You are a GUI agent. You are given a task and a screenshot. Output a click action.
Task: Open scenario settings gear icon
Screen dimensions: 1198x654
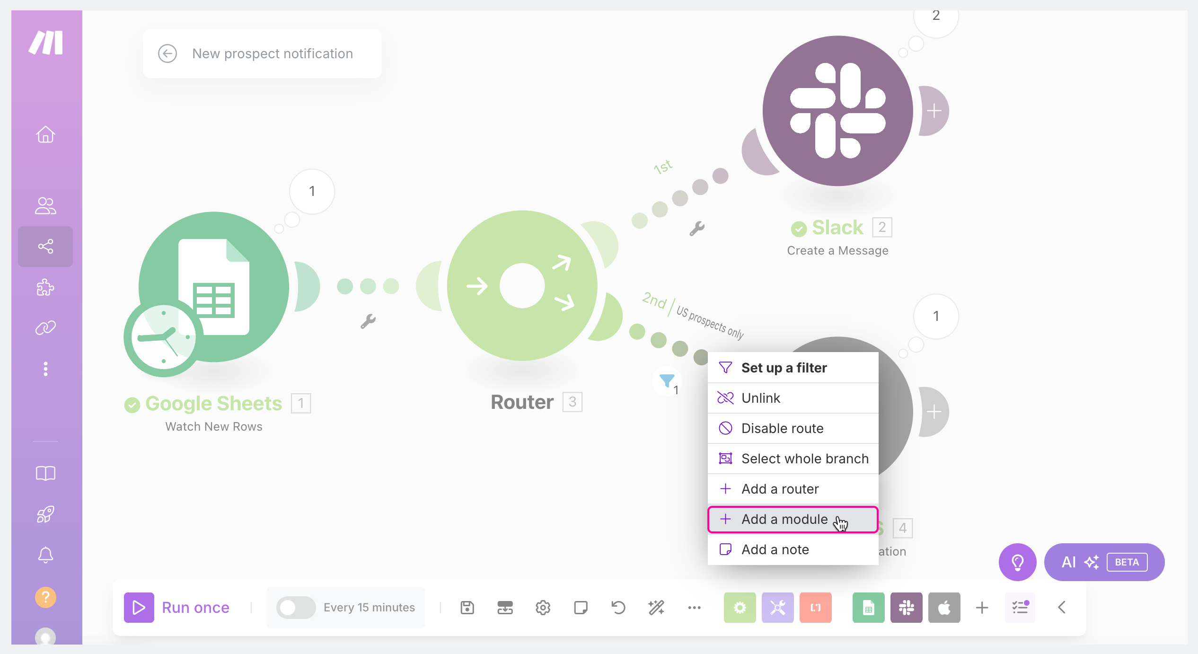pyautogui.click(x=543, y=608)
